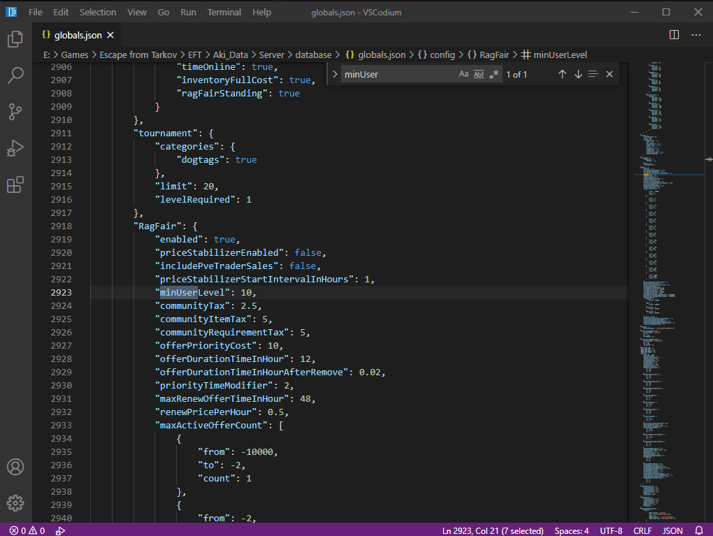Screen dimensions: 713x536
Task: Click the "renewPricePerHour" key
Action: point(206,412)
